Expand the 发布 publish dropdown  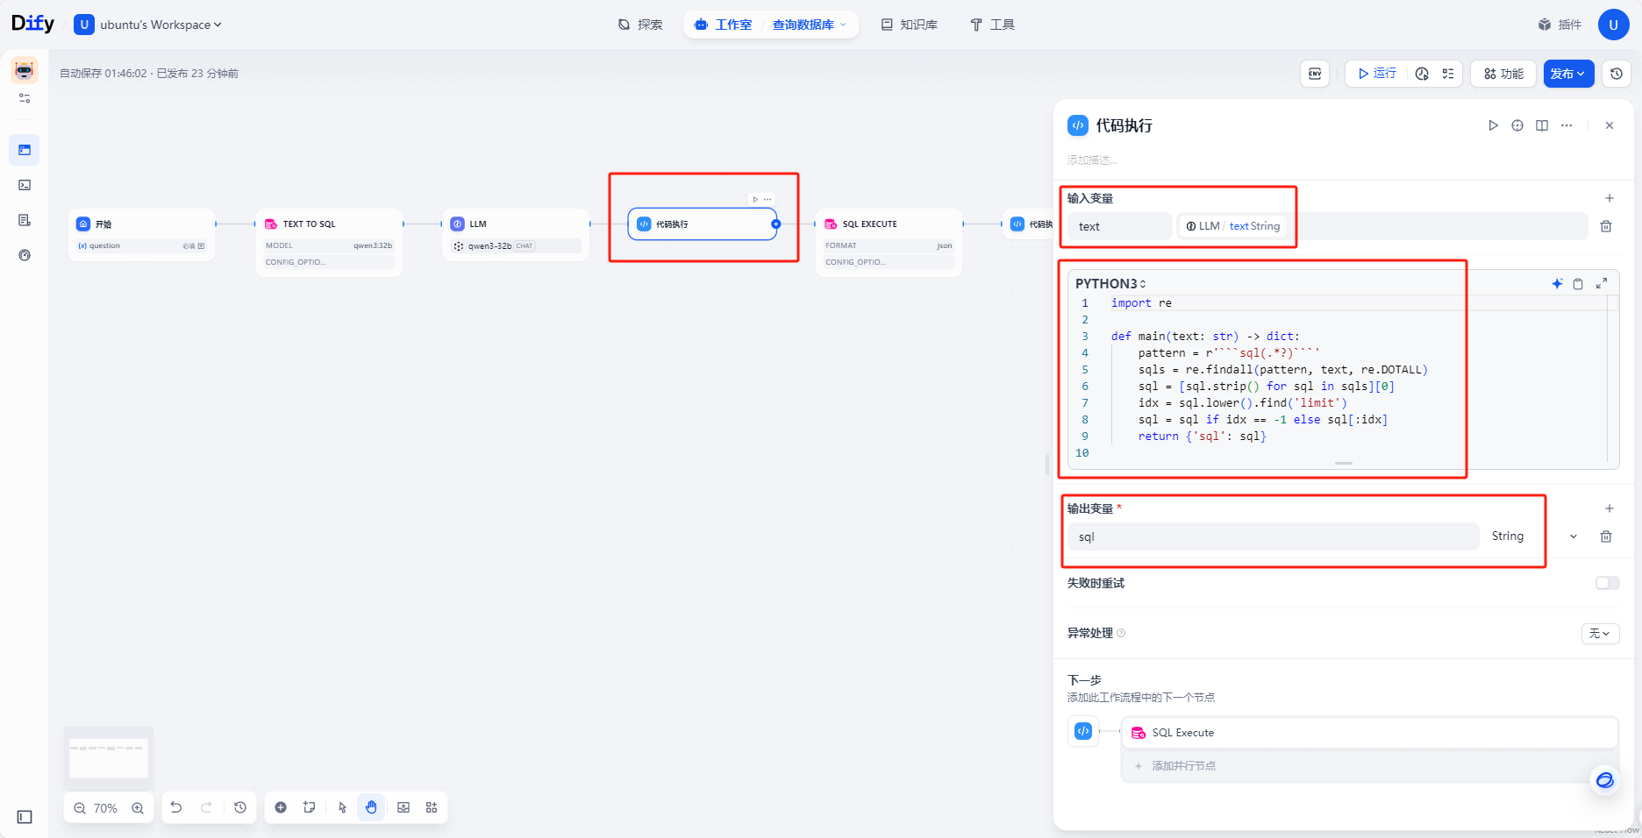[x=1568, y=74]
